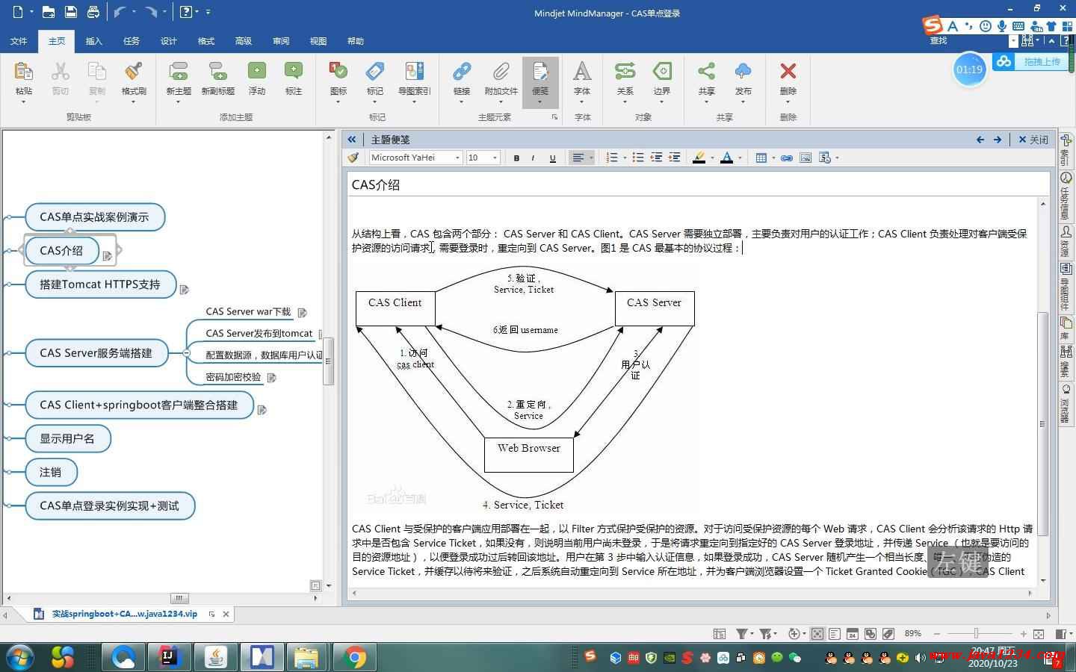Go to previous topic note arrow

tap(980, 140)
